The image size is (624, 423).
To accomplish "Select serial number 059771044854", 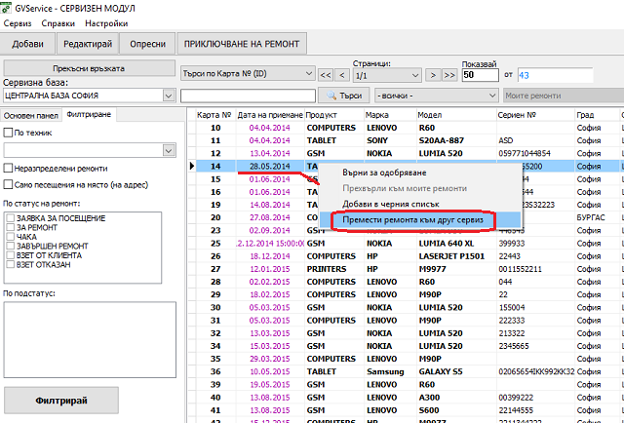I will 535,153.
